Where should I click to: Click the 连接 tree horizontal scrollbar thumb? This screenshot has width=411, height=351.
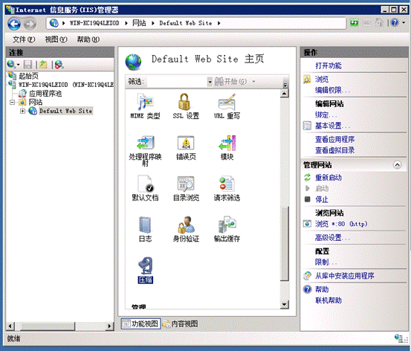[48, 326]
